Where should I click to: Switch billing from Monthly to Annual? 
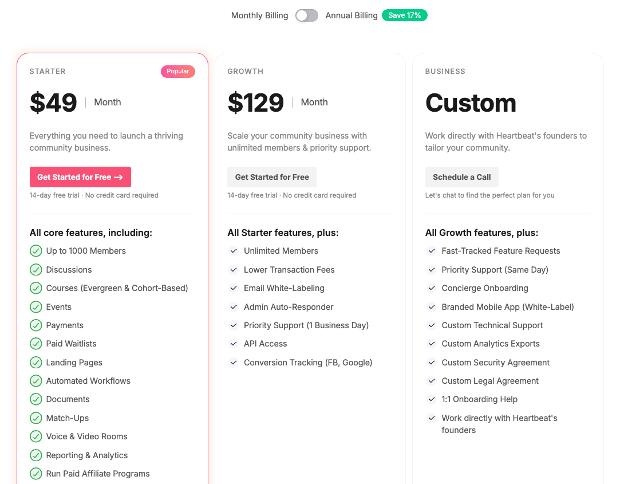tap(306, 15)
